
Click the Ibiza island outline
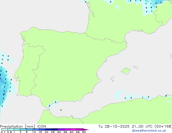click(112, 78)
